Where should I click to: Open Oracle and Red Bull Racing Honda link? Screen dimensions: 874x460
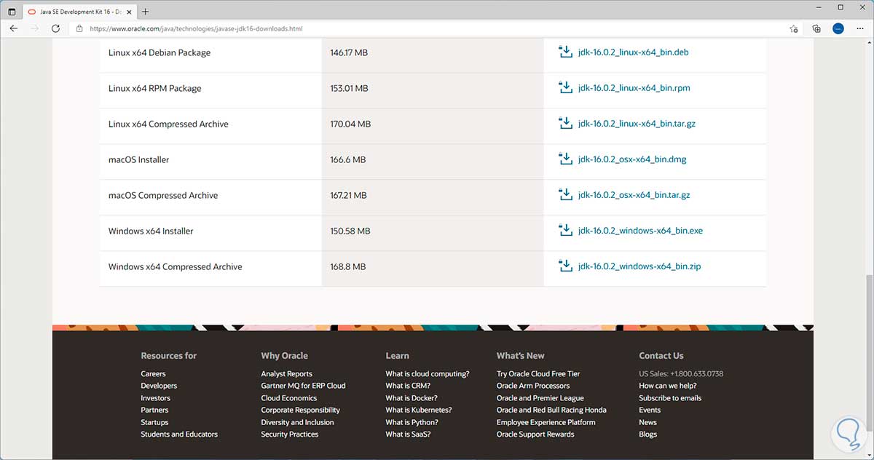(551, 410)
